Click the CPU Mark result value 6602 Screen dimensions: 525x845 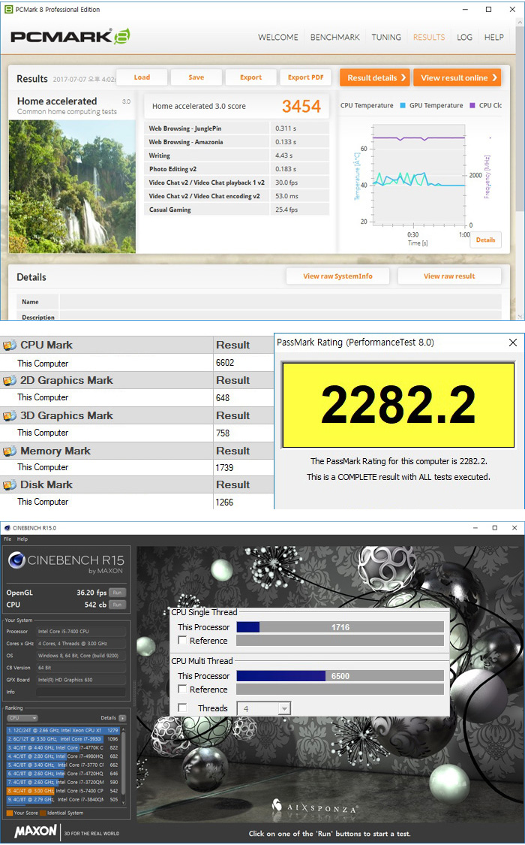(x=225, y=363)
